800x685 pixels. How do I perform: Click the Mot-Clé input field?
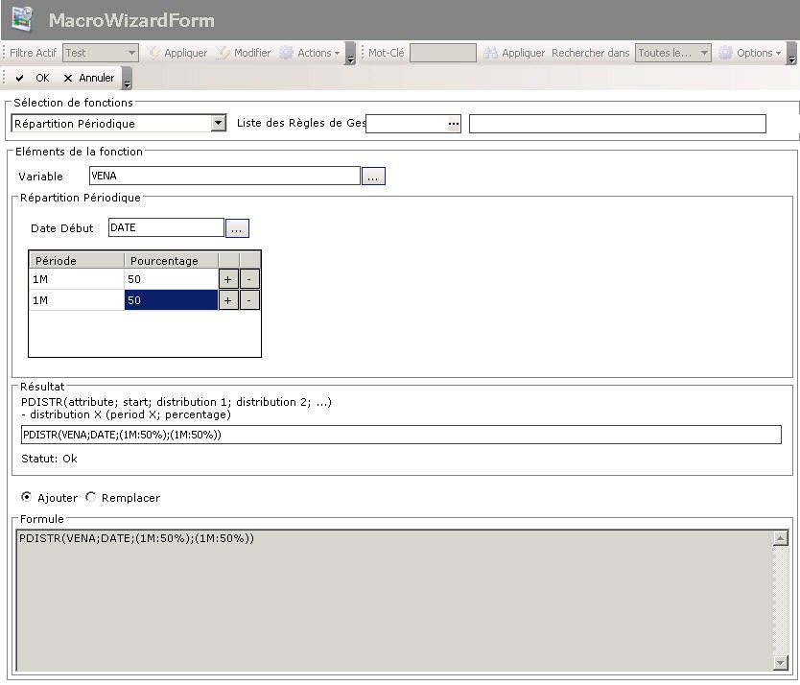442,53
